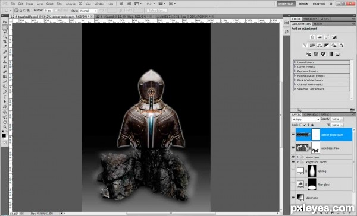Viewport: 357px width, 216px height.
Task: Open the Masks tab
Action: [x=318, y=24]
